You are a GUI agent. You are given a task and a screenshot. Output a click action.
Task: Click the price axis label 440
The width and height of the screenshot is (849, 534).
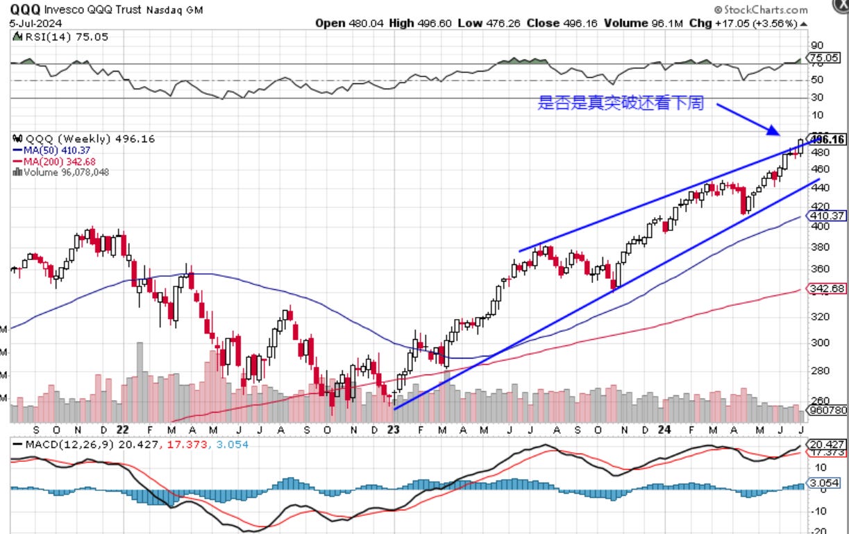point(819,187)
